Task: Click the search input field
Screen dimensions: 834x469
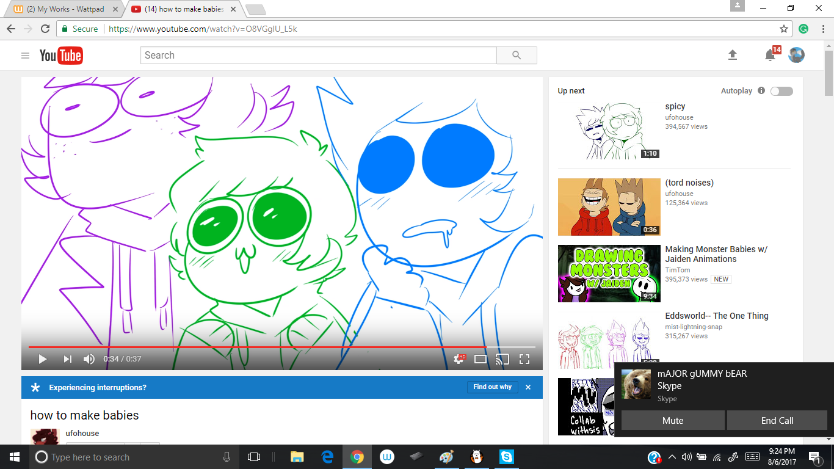Action: pyautogui.click(x=319, y=55)
